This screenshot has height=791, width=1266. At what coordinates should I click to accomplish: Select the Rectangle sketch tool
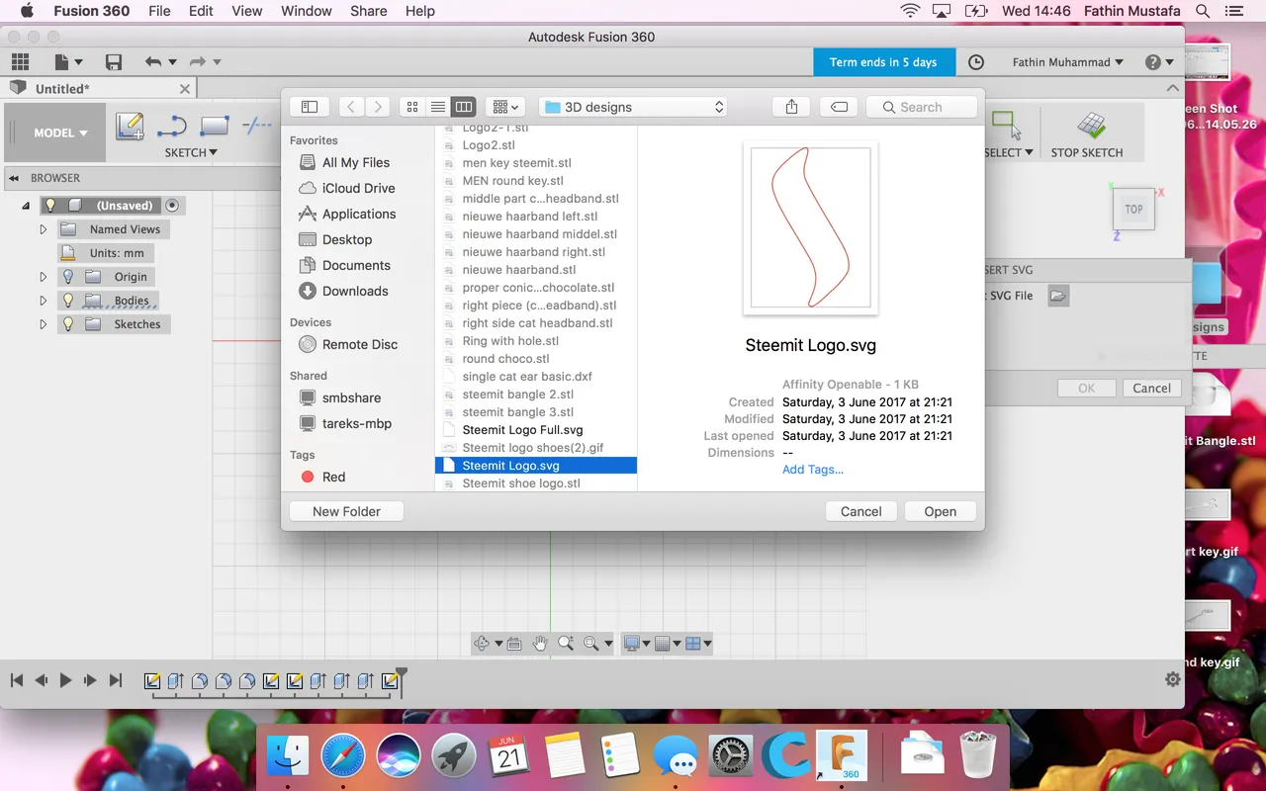click(215, 127)
